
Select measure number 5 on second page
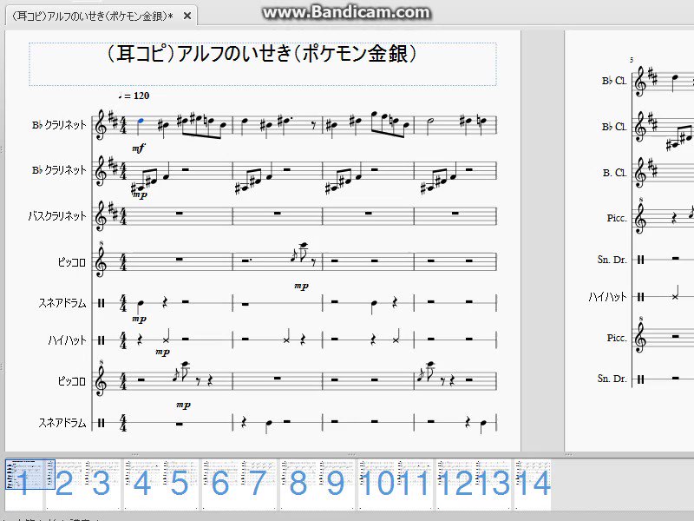pyautogui.click(x=632, y=60)
